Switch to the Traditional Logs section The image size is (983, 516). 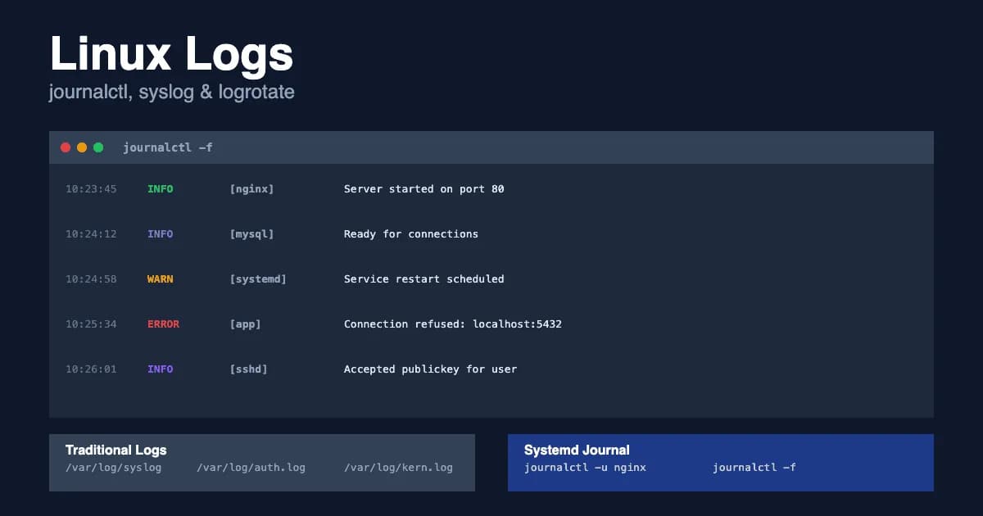116,450
